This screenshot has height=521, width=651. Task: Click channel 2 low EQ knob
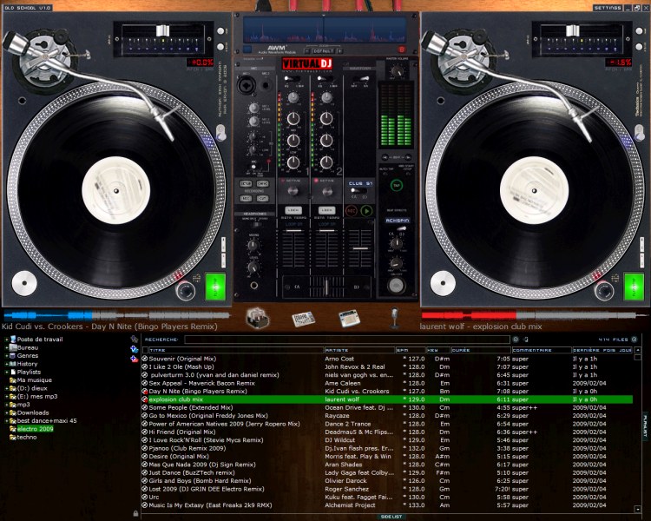(326, 162)
